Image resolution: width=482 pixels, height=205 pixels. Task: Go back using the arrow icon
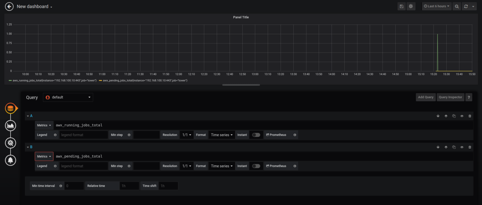coord(9,6)
